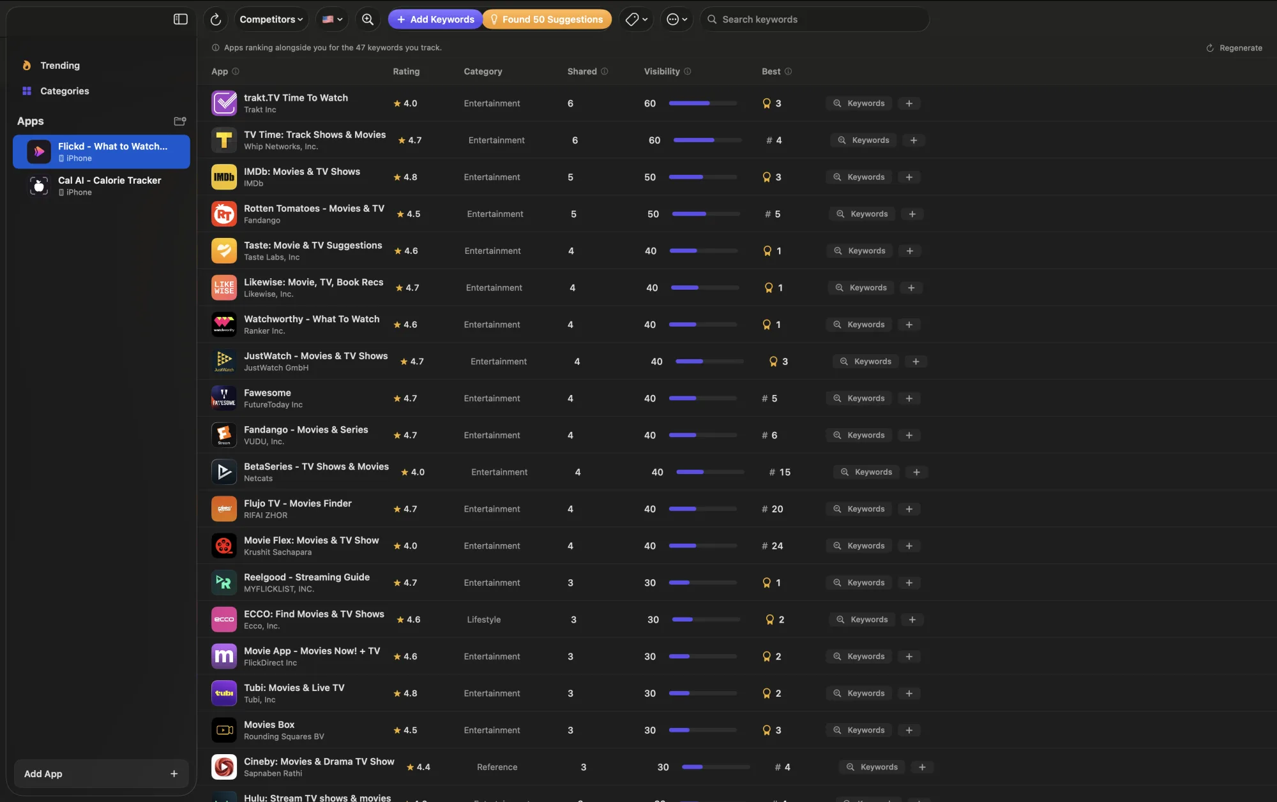The width and height of the screenshot is (1277, 802).
Task: Add Cineby with its plus button
Action: pyautogui.click(x=922, y=767)
